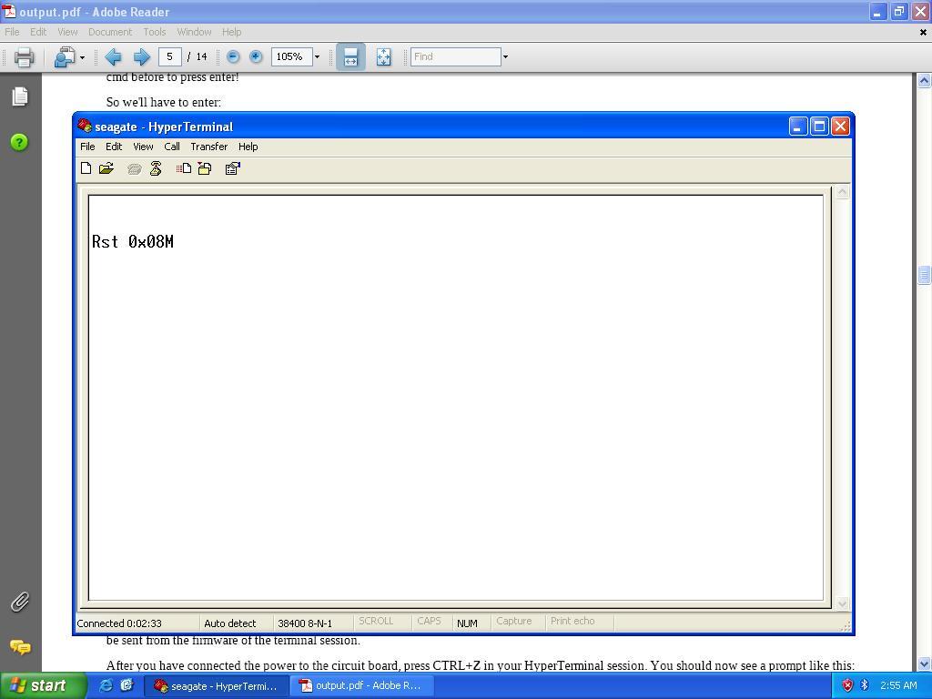The image size is (932, 699).
Task: Expand the collaborate dropdown arrow
Action: click(x=82, y=57)
